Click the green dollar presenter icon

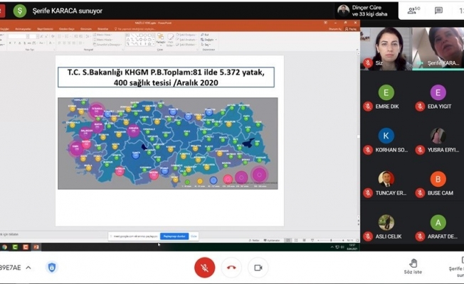[20, 11]
